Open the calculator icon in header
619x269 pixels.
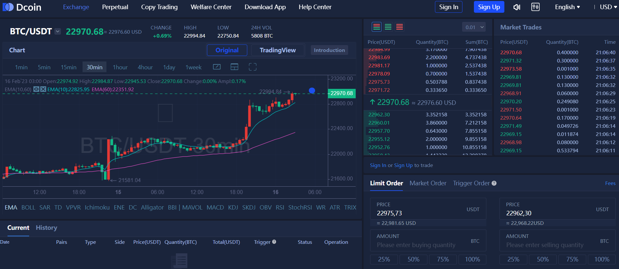tap(535, 7)
